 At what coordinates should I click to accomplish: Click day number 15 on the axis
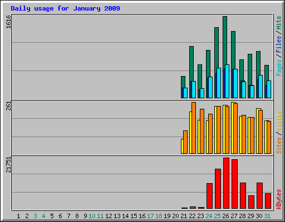click(x=134, y=216)
